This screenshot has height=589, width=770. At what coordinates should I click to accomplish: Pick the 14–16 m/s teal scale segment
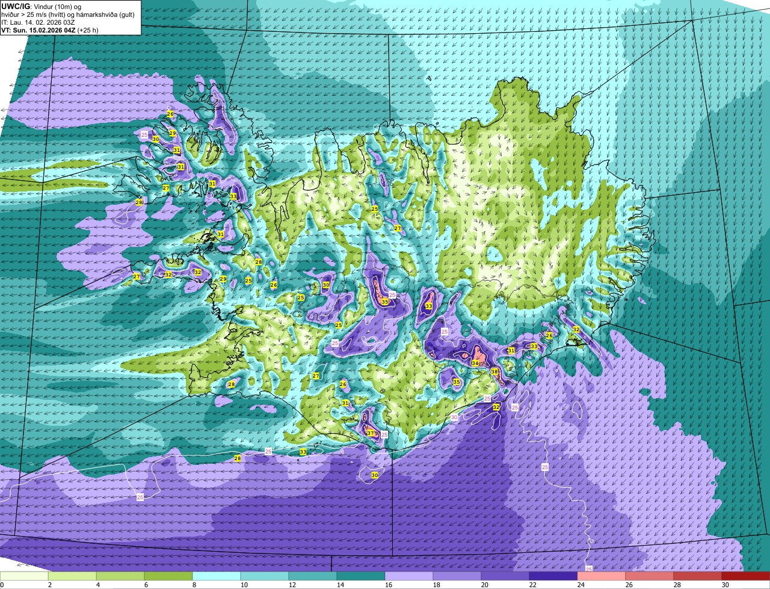[361, 576]
